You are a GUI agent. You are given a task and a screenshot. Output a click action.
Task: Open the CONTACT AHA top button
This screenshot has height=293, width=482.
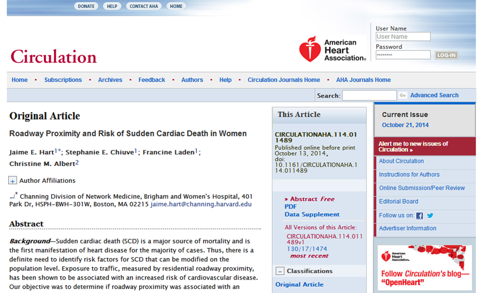(x=143, y=6)
